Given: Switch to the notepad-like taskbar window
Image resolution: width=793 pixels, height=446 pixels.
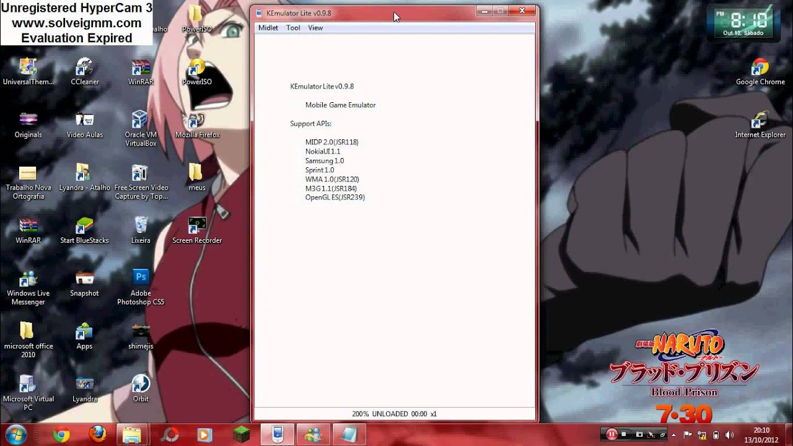Looking at the screenshot, I should point(349,434).
